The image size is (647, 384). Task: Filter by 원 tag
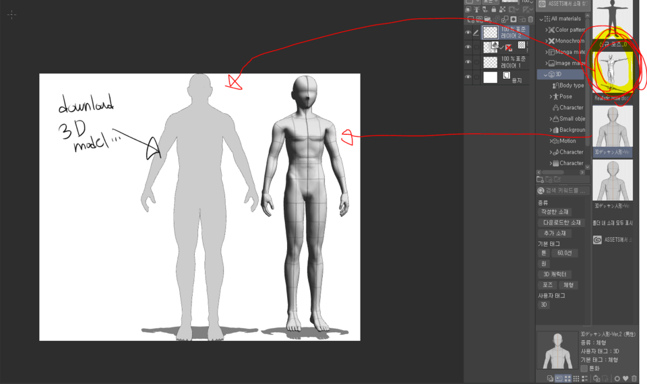[x=544, y=263]
